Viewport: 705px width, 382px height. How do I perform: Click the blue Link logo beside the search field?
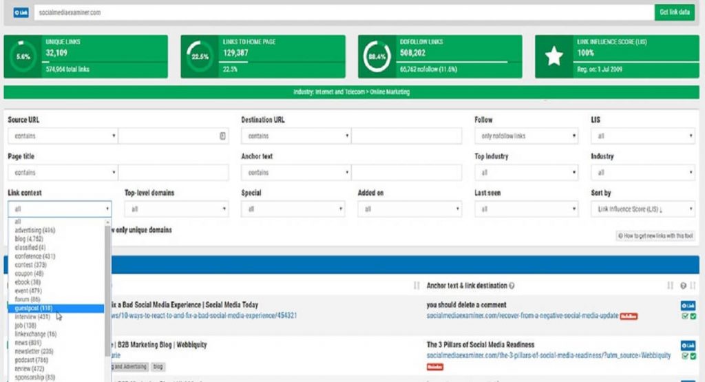click(x=21, y=12)
